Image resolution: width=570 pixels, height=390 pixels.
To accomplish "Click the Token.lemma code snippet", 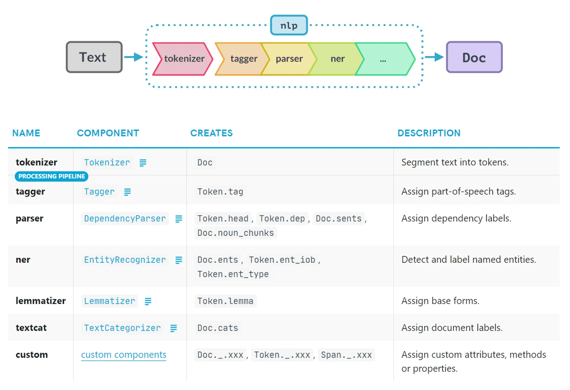I will point(225,301).
